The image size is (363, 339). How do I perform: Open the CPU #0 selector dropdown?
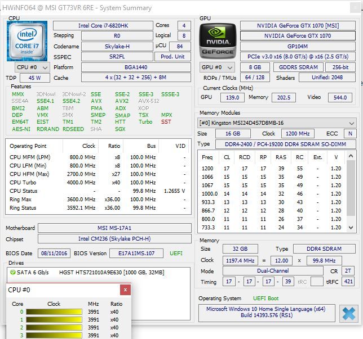pyautogui.click(x=32, y=67)
